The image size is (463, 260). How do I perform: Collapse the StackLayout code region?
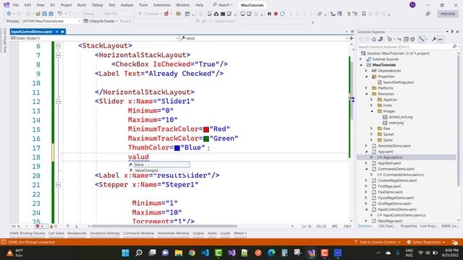pyautogui.click(x=58, y=45)
